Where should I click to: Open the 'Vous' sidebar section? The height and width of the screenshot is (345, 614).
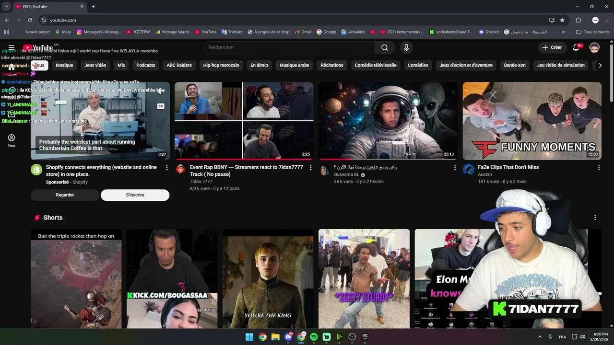click(11, 140)
